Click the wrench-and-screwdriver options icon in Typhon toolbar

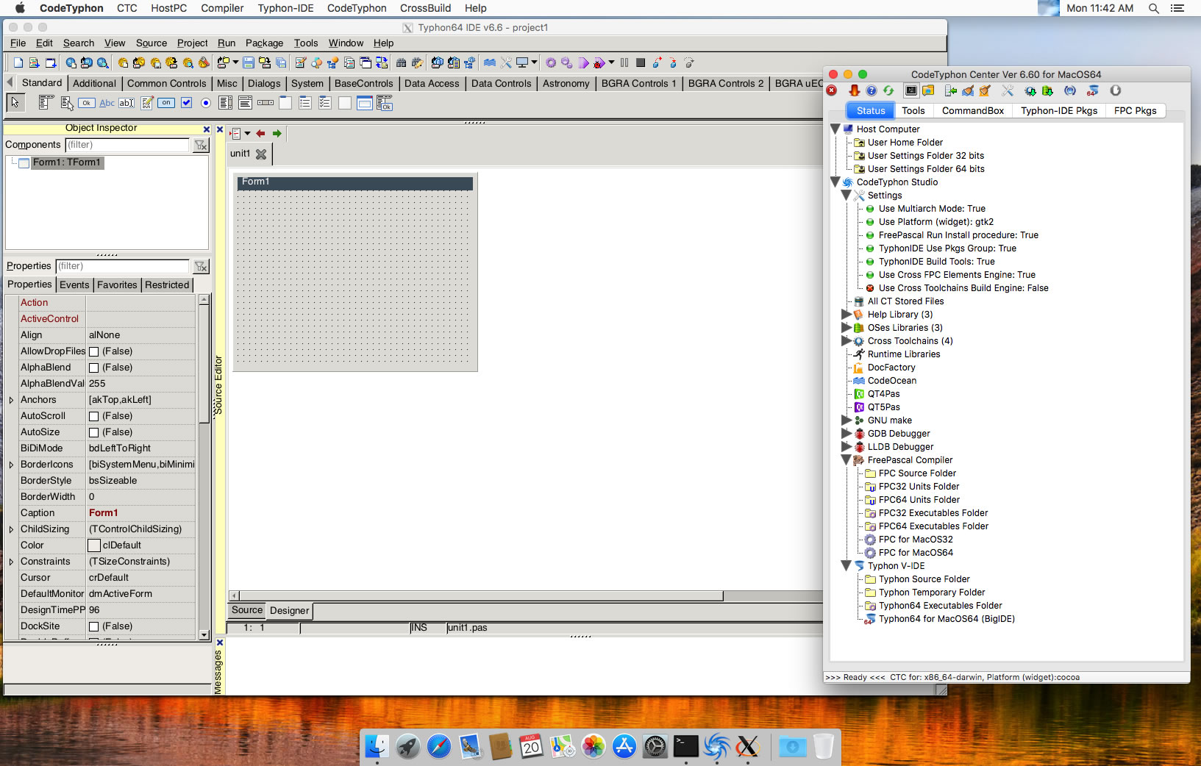pos(506,63)
